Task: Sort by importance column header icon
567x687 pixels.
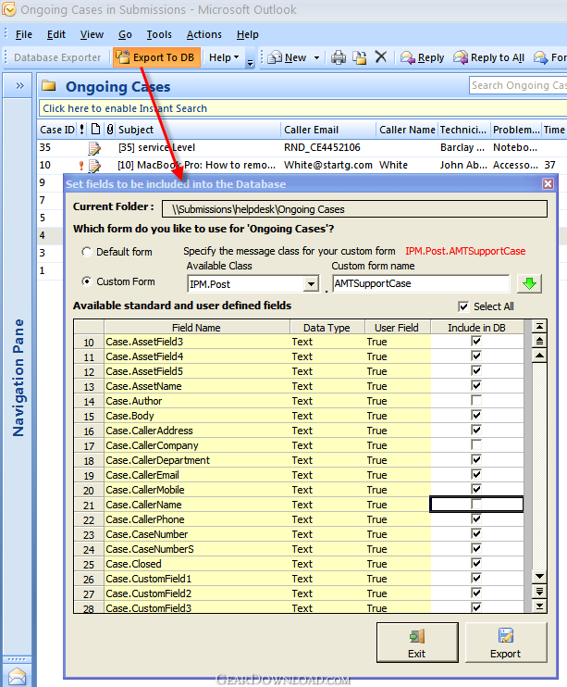Action: click(x=82, y=130)
